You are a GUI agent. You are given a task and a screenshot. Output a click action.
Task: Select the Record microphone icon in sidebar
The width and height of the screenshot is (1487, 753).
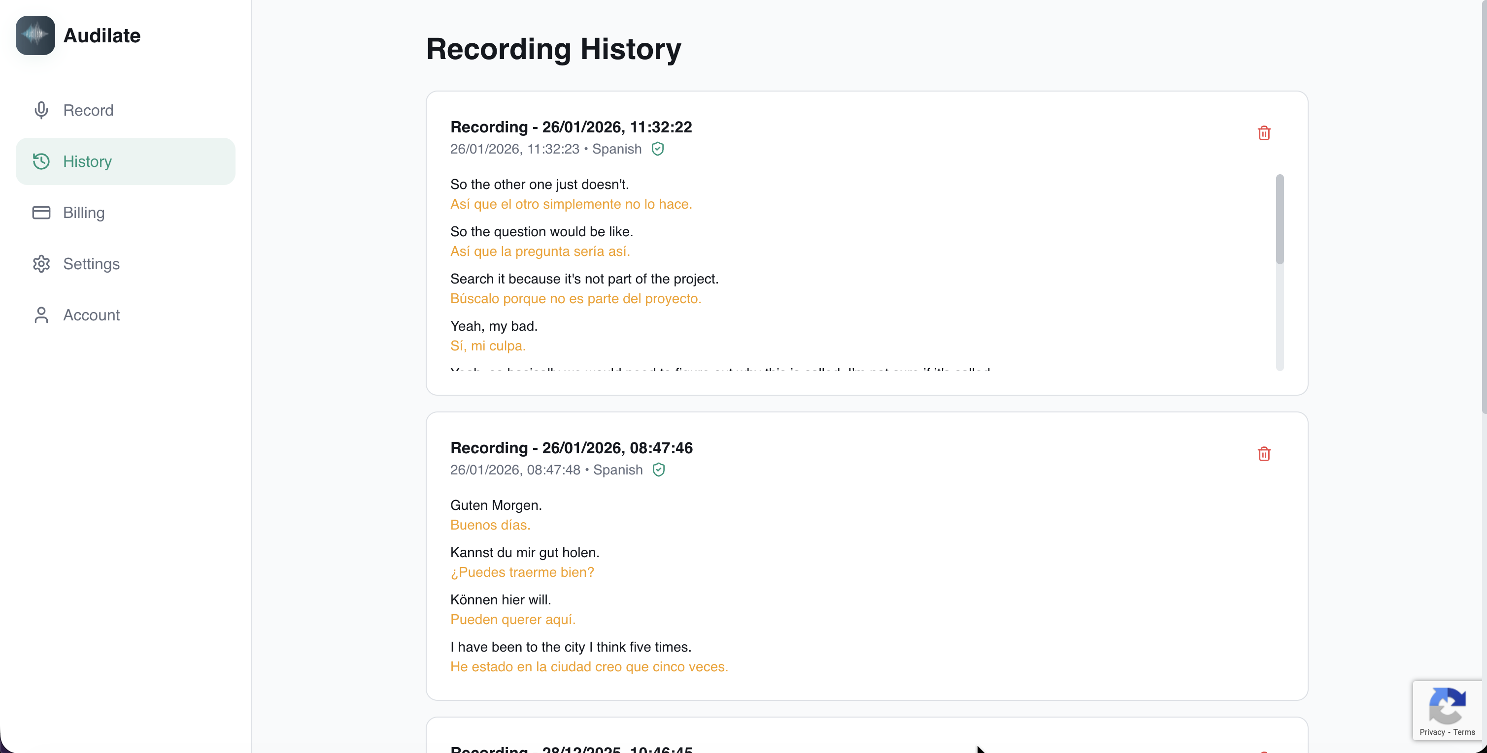40,110
